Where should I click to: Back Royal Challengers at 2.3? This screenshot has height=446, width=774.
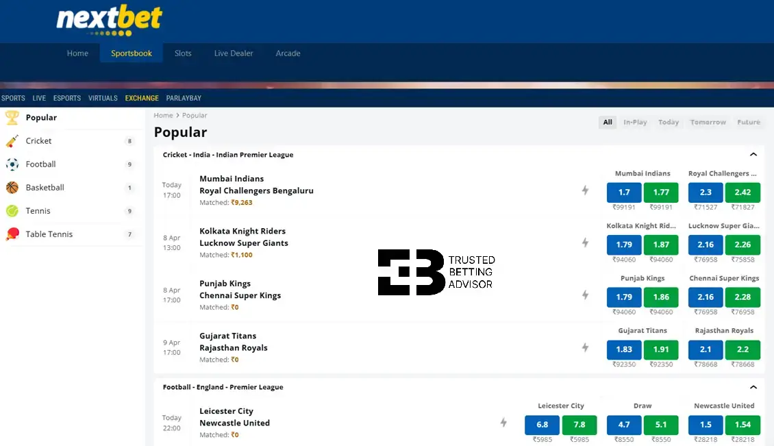tap(706, 192)
